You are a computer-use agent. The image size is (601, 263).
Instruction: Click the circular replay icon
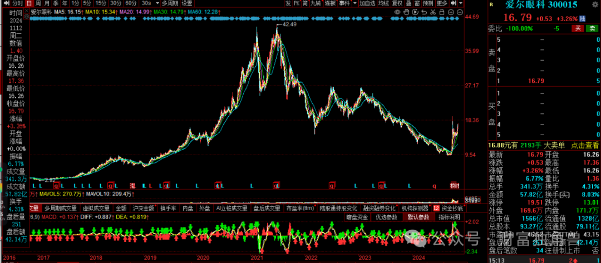415,12
